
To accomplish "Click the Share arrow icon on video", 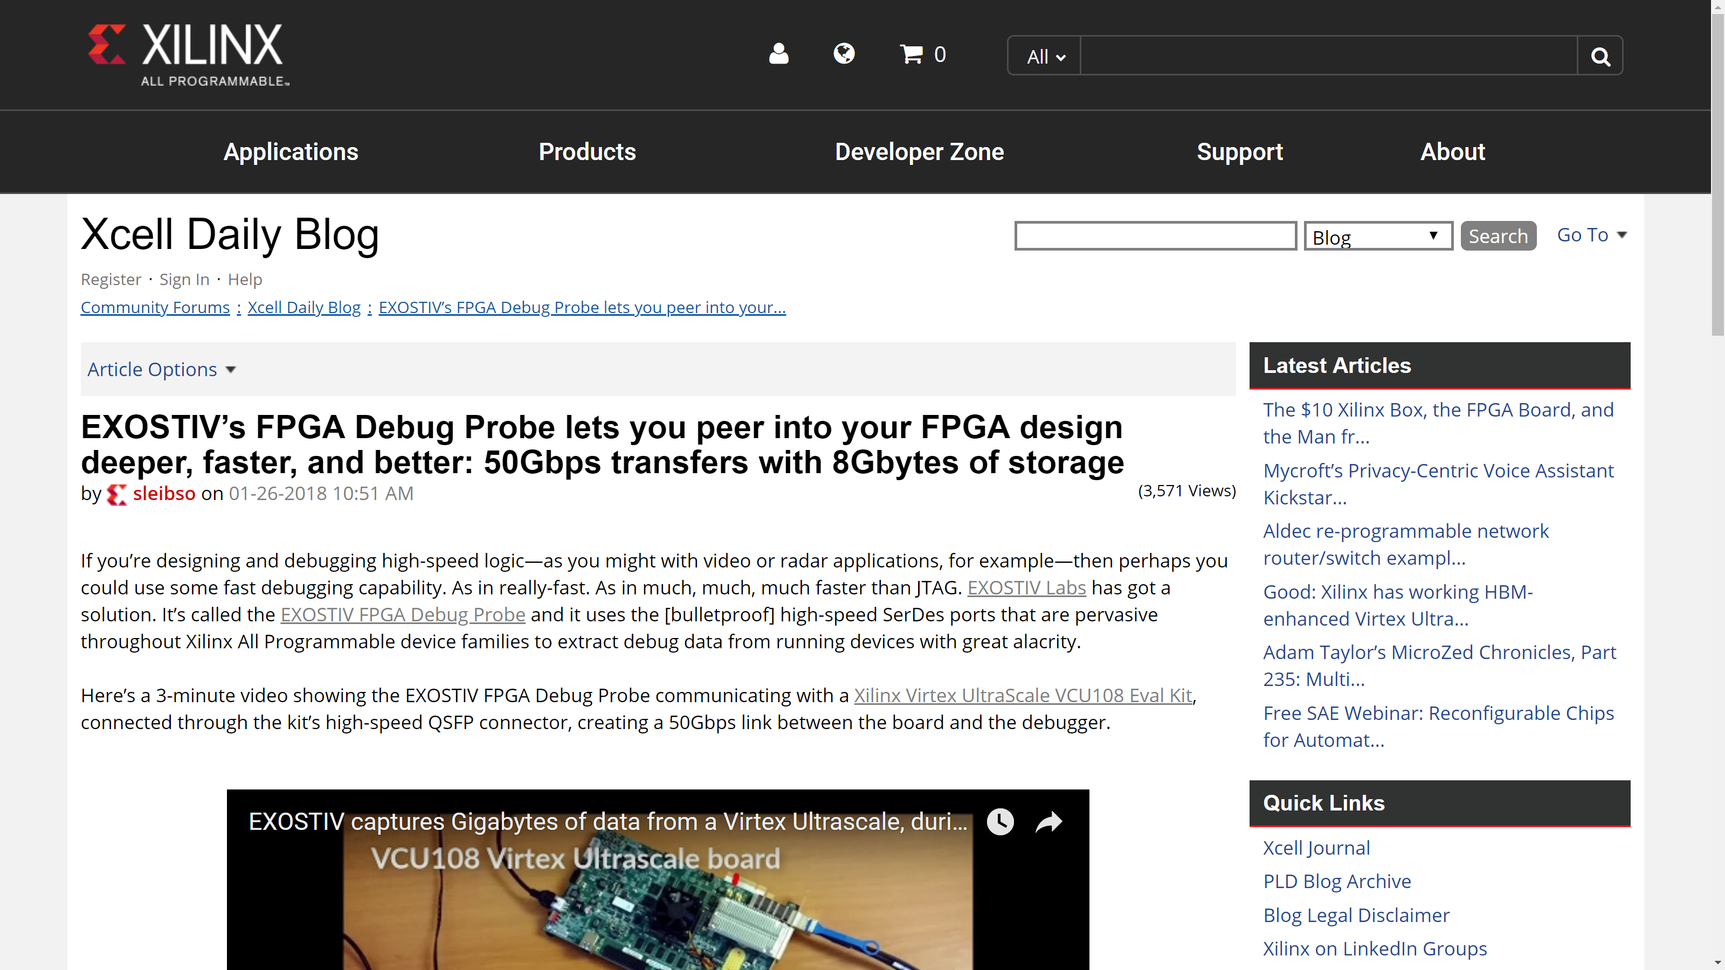I will point(1048,821).
